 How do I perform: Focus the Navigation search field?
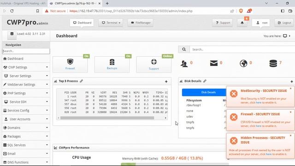tap(26, 51)
